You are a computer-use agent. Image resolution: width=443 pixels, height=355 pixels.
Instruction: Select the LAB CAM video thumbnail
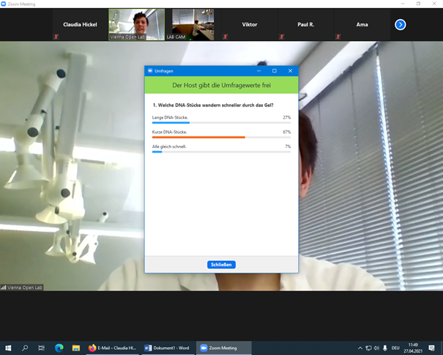(x=193, y=24)
